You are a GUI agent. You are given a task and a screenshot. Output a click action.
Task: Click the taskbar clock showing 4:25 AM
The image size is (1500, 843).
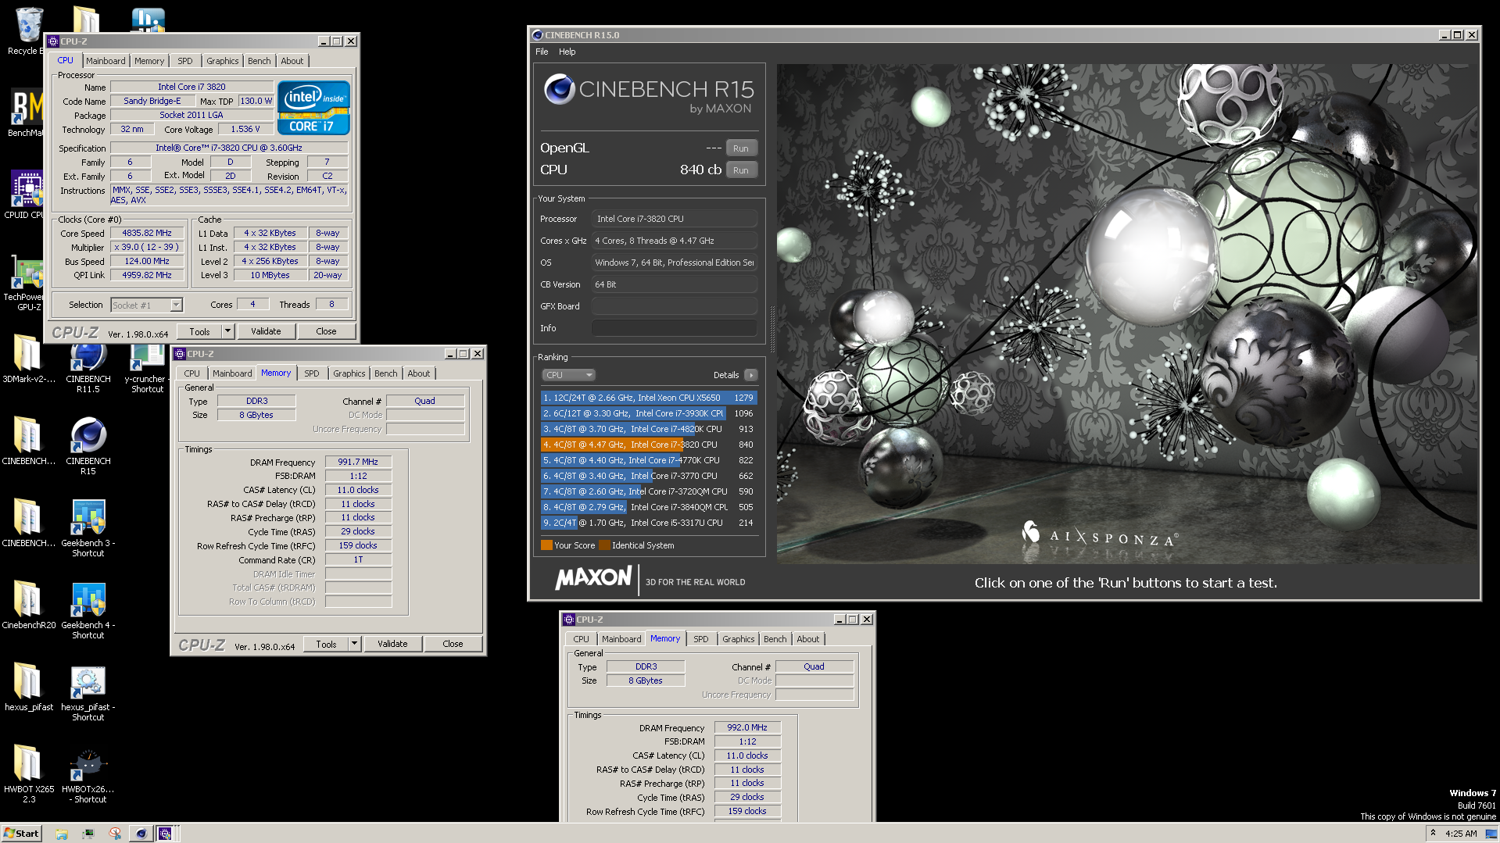[x=1461, y=834]
